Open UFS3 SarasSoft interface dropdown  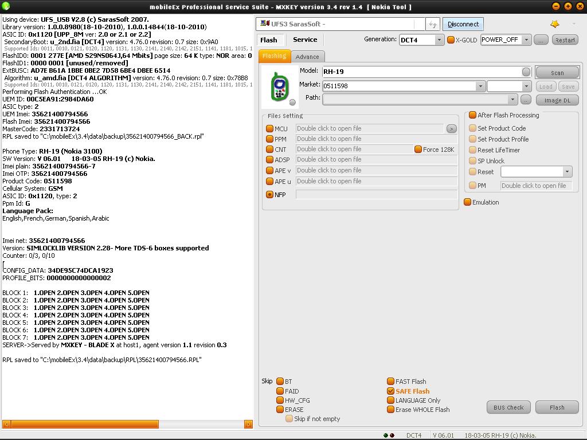pos(341,24)
